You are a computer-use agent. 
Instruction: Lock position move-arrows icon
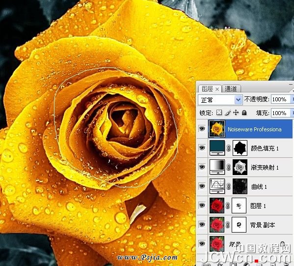[x=236, y=113]
